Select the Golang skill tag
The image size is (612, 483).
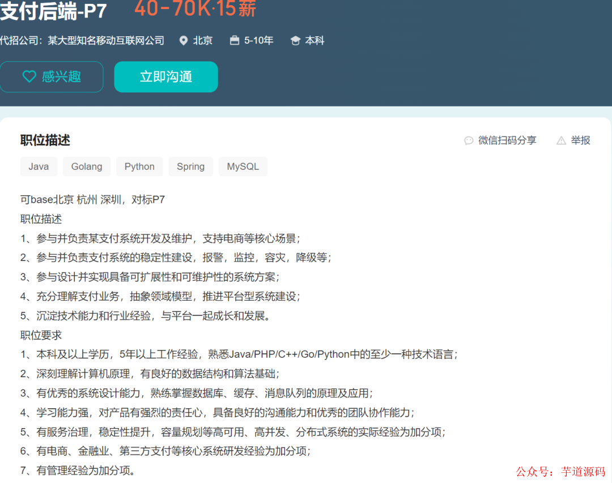(87, 166)
